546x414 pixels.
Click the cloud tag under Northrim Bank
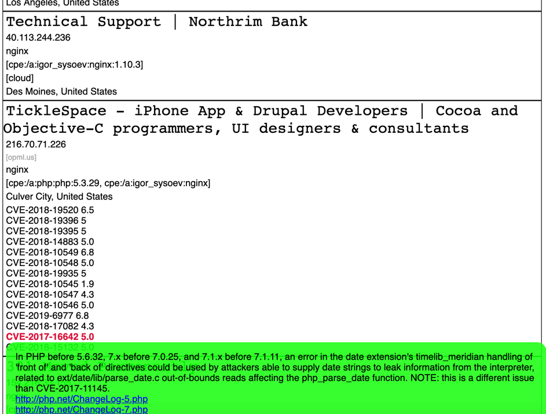[x=20, y=78]
